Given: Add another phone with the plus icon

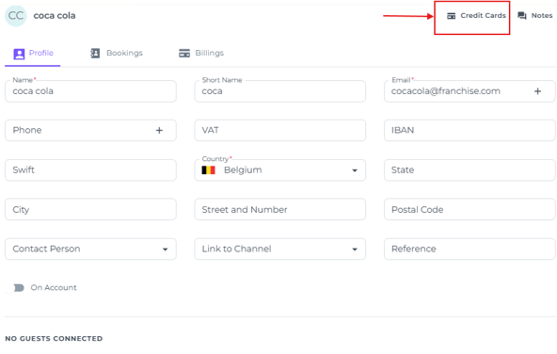Looking at the screenshot, I should pyautogui.click(x=159, y=131).
